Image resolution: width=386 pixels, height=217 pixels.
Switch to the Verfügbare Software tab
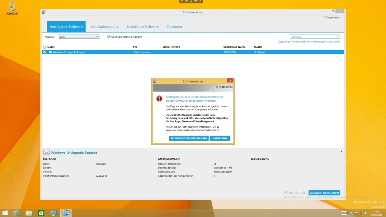pos(66,27)
